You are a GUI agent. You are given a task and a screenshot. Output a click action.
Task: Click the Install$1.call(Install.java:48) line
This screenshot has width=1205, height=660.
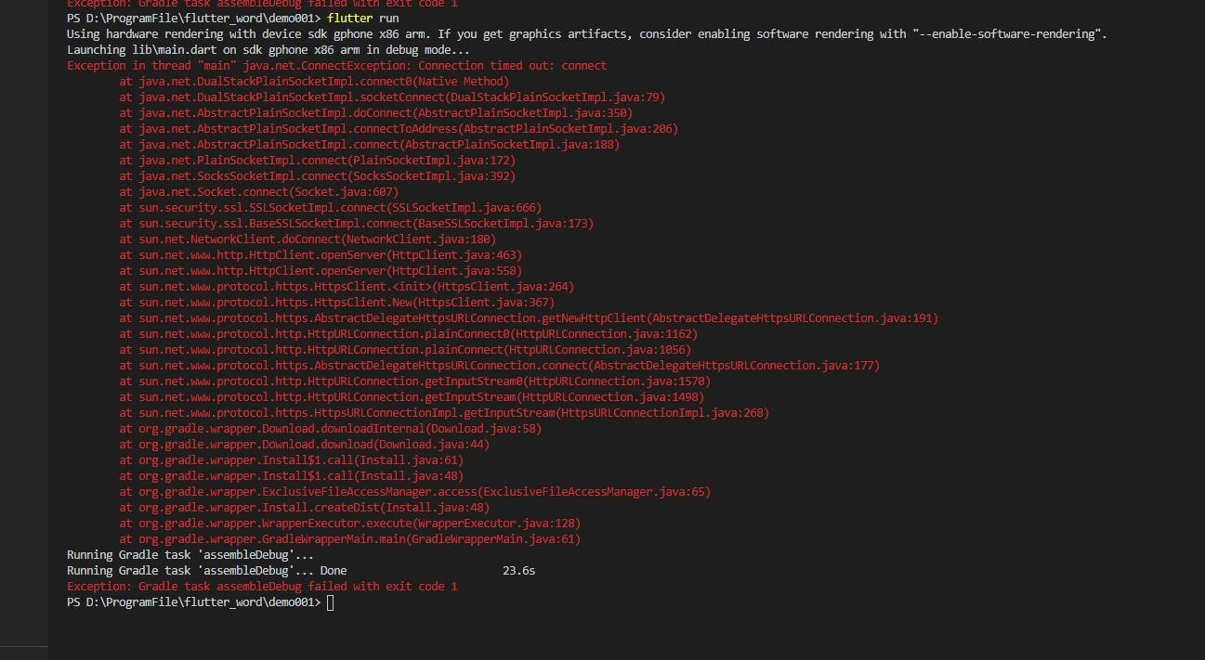(291, 476)
